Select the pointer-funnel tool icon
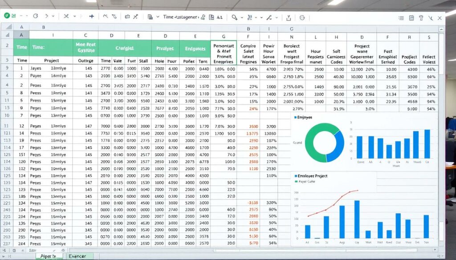Image resolution: width=456 pixels, height=260 pixels. coord(114,16)
